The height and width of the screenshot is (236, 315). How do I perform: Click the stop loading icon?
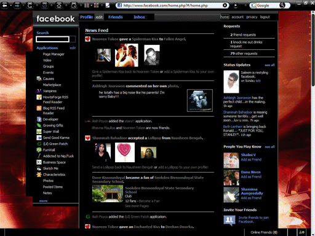(x=44, y=6)
